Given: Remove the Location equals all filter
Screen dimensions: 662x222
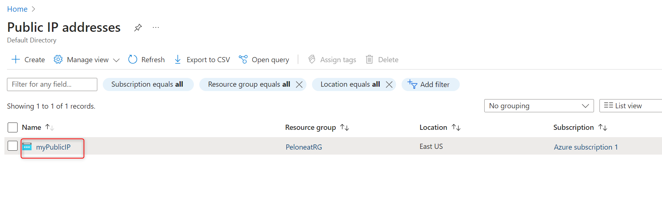Looking at the screenshot, I should pyautogui.click(x=389, y=84).
